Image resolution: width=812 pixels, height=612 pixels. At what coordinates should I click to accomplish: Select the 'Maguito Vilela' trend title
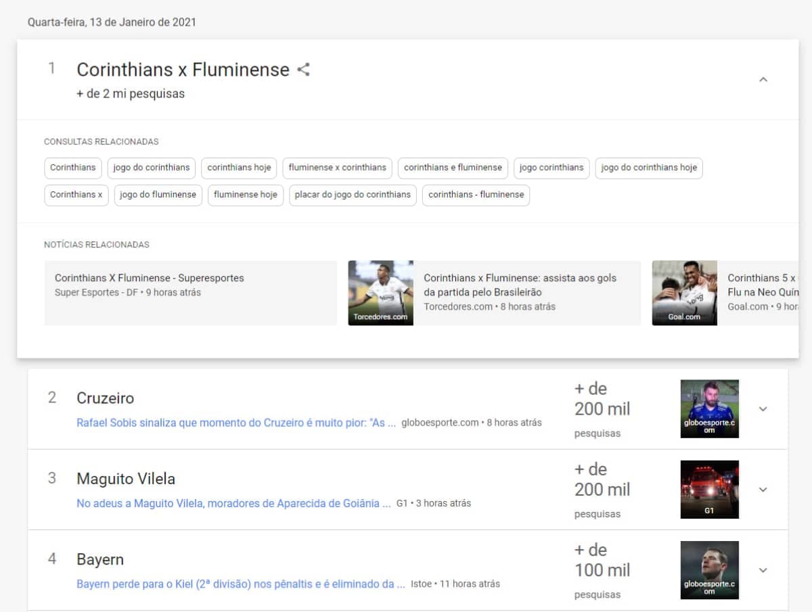126,479
